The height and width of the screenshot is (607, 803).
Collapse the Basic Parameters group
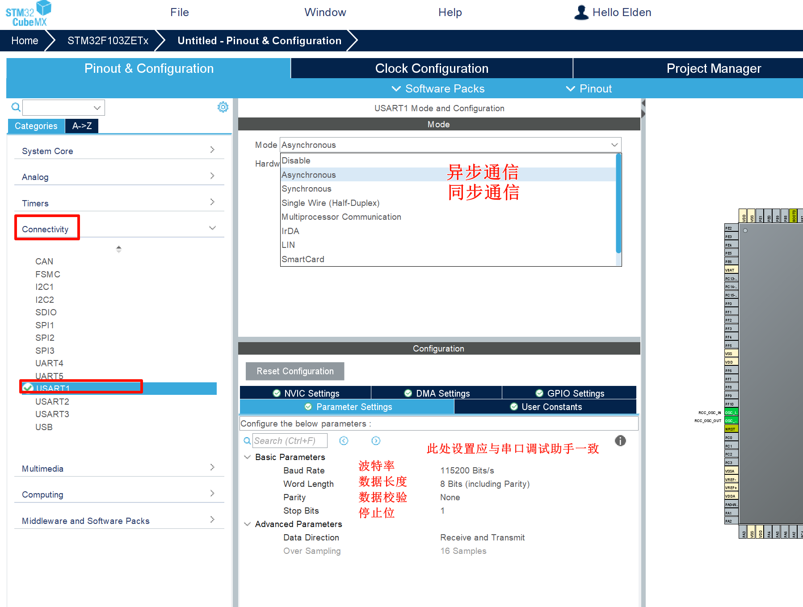[x=247, y=457]
